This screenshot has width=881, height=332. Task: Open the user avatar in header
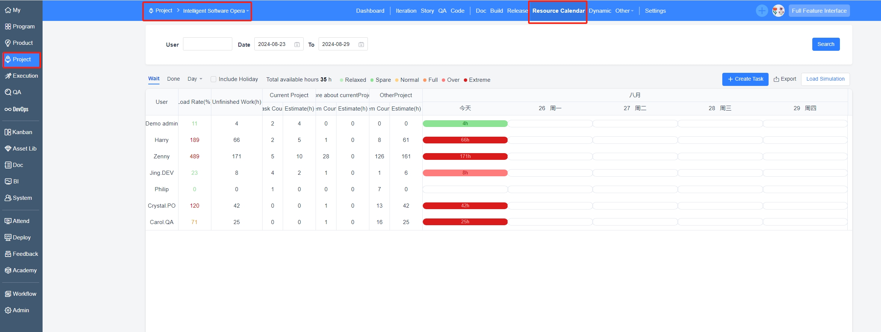click(778, 11)
